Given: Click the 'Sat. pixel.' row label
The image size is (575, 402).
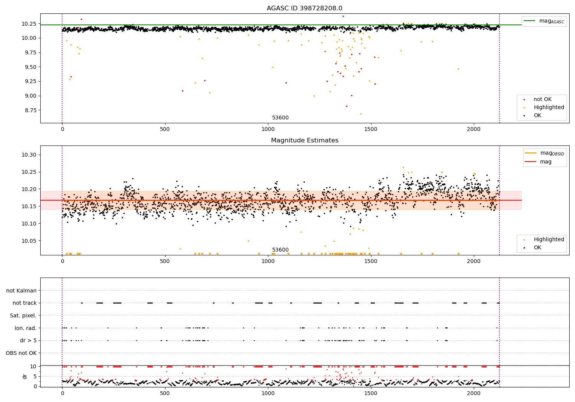Looking at the screenshot, I should click(x=23, y=315).
